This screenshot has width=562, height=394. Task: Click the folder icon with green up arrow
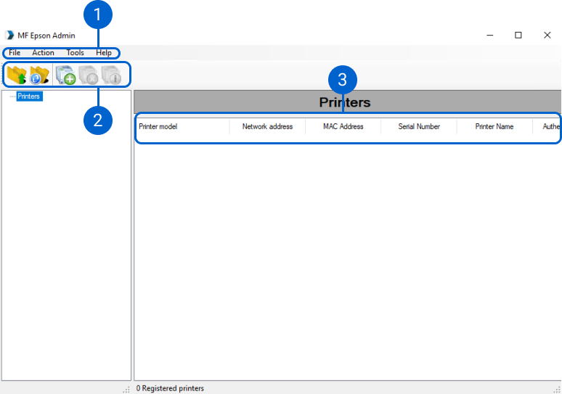tap(16, 74)
